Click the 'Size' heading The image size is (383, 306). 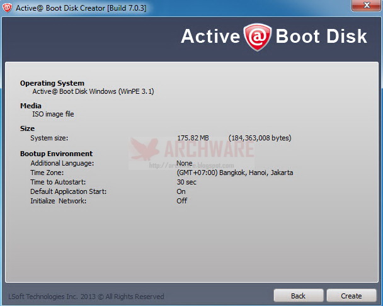pos(27,128)
